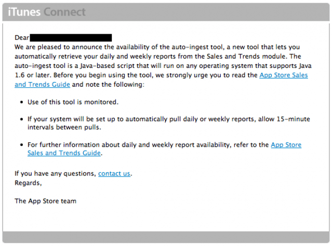The height and width of the screenshot is (246, 332).
Task: Click the bullet dot before "If your system"
Action: [x=21, y=119]
